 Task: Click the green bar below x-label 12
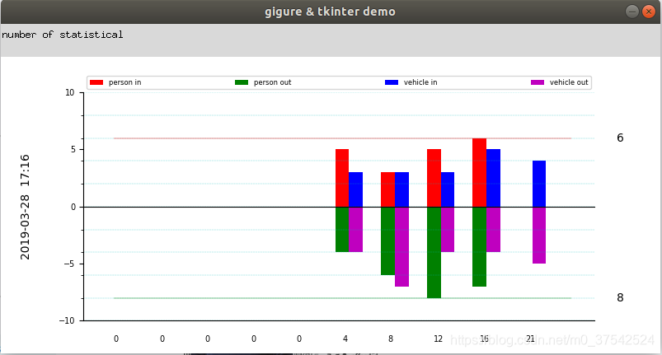434,253
